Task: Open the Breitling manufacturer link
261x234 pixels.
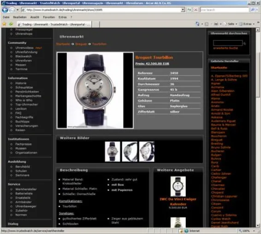Action: click(217, 144)
